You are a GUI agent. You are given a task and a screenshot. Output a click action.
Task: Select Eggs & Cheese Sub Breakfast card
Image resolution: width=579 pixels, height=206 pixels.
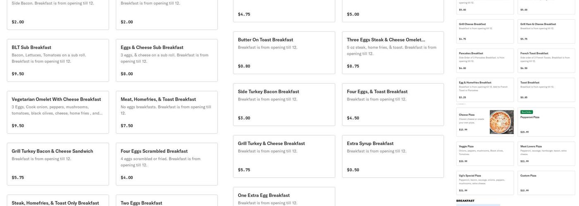[x=167, y=60]
